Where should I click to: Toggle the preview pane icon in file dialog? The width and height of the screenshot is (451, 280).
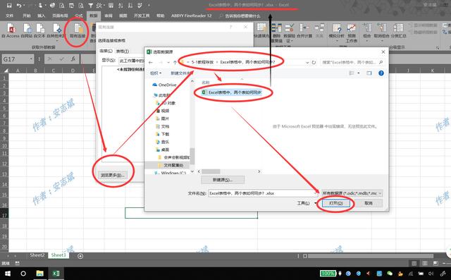369,73
